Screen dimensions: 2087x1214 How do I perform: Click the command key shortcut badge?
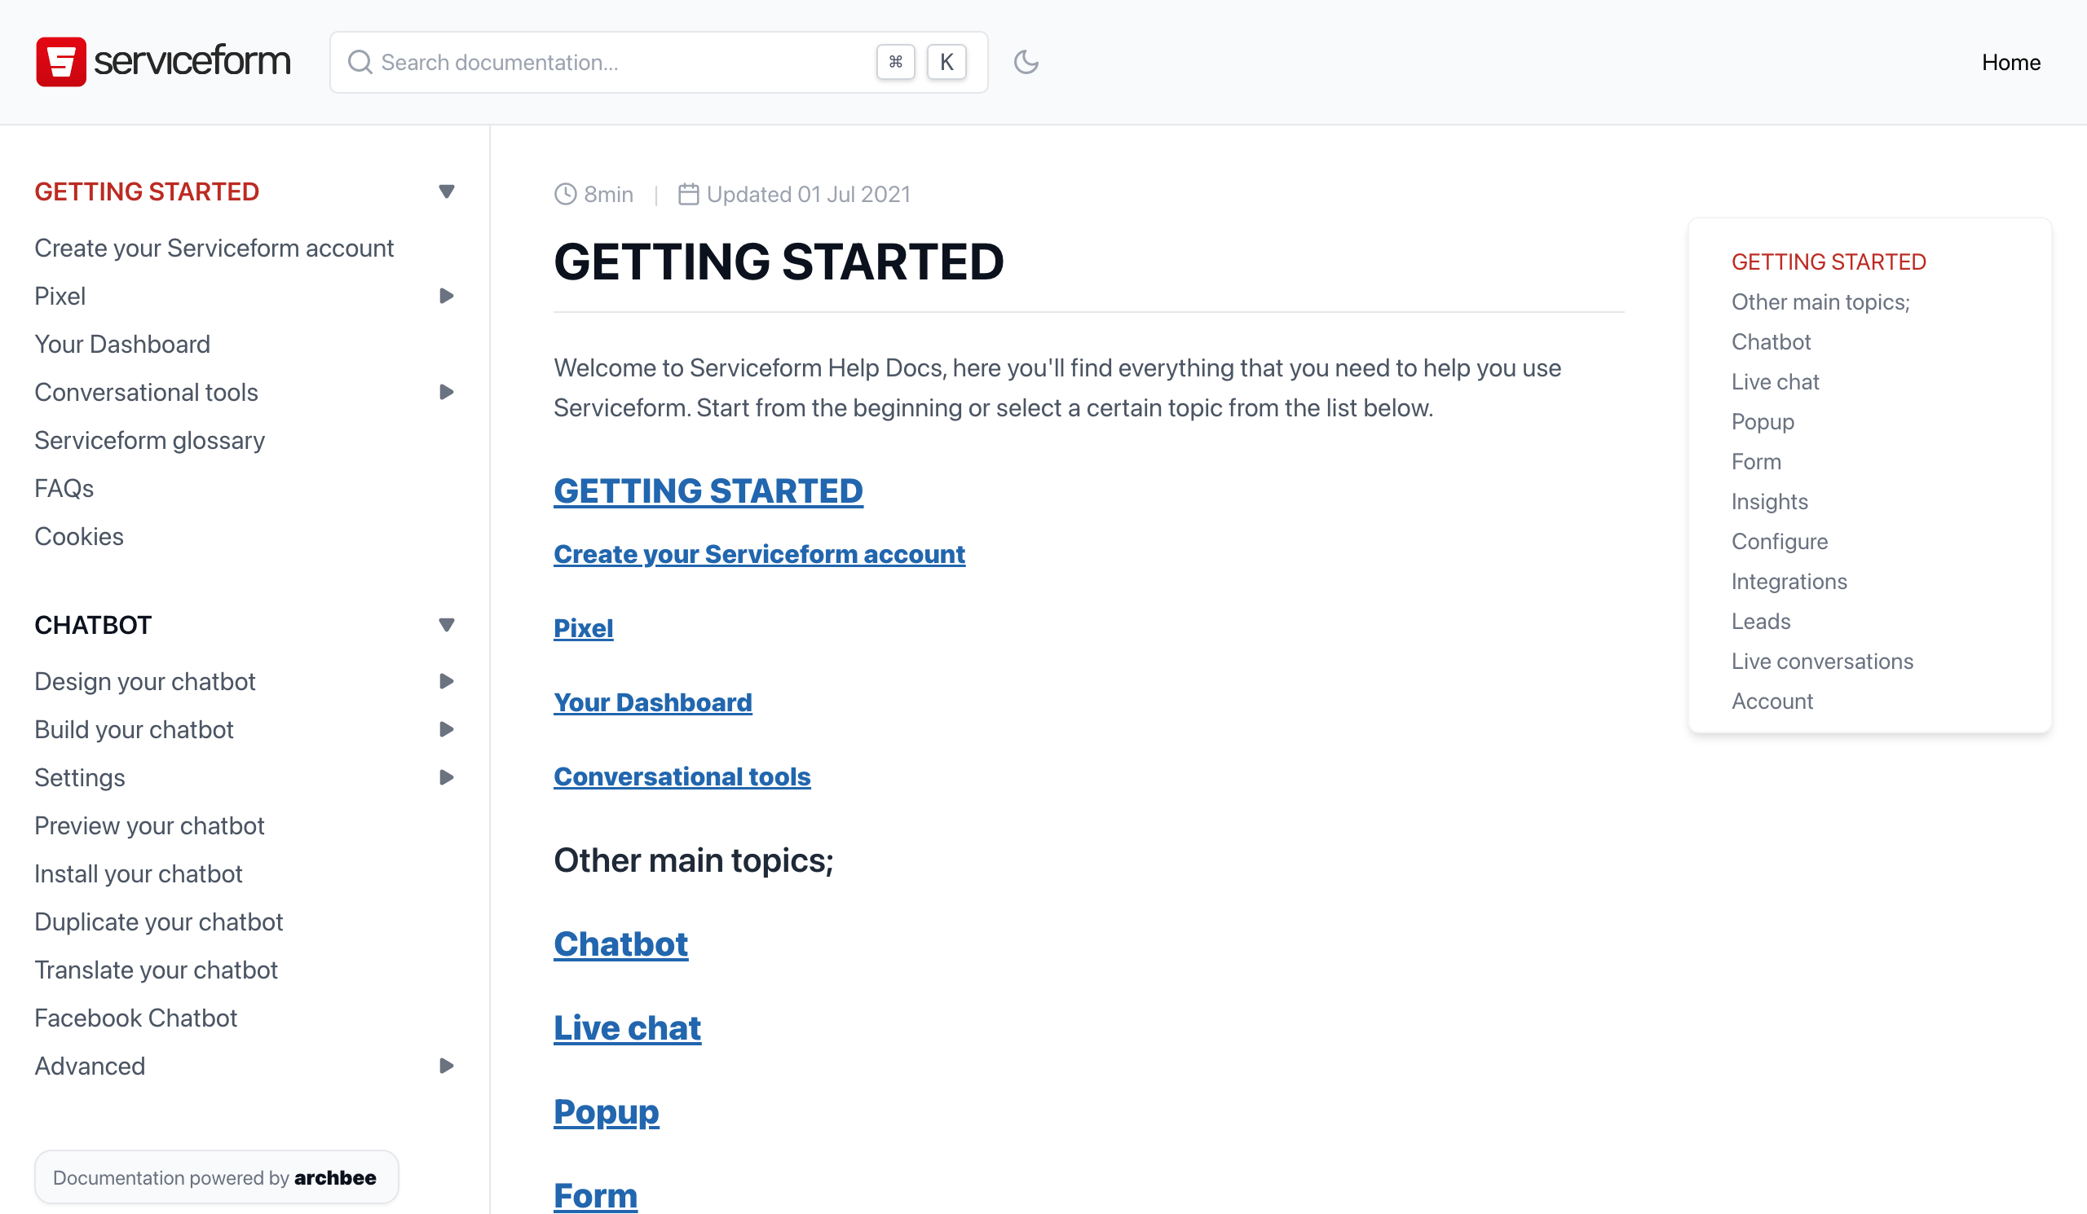(895, 62)
